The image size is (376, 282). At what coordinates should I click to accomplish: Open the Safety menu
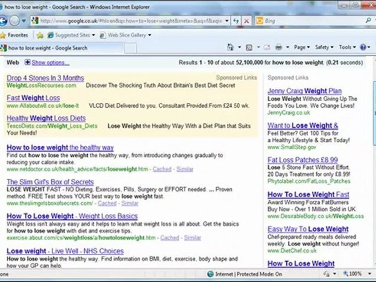coord(324,47)
